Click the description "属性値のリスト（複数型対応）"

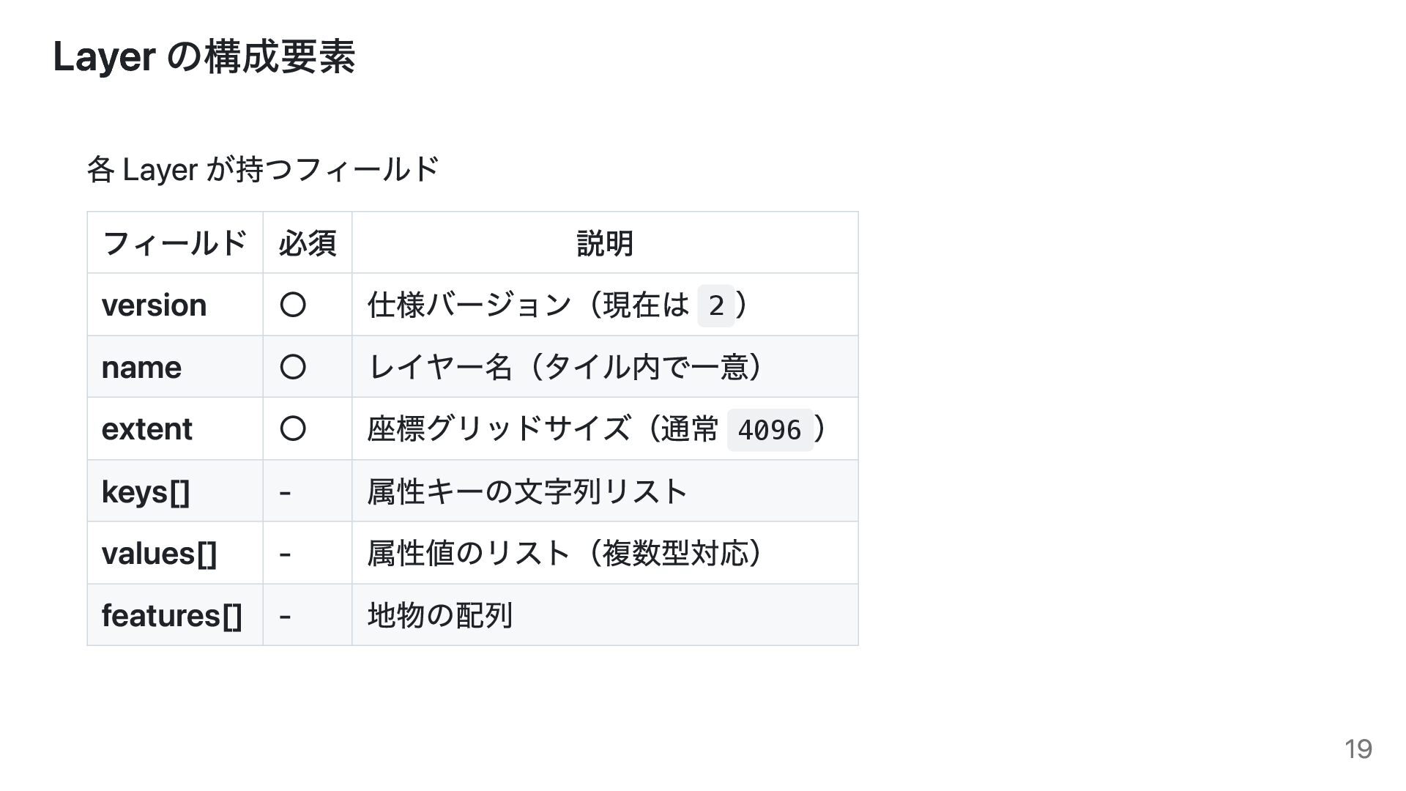(x=565, y=554)
